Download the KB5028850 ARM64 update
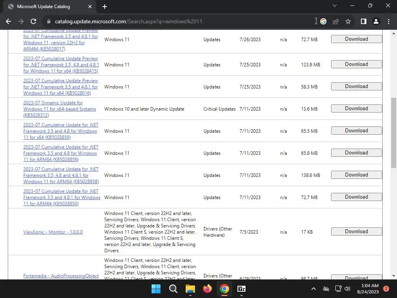Viewport: 397px width, 298px height. pos(357,197)
